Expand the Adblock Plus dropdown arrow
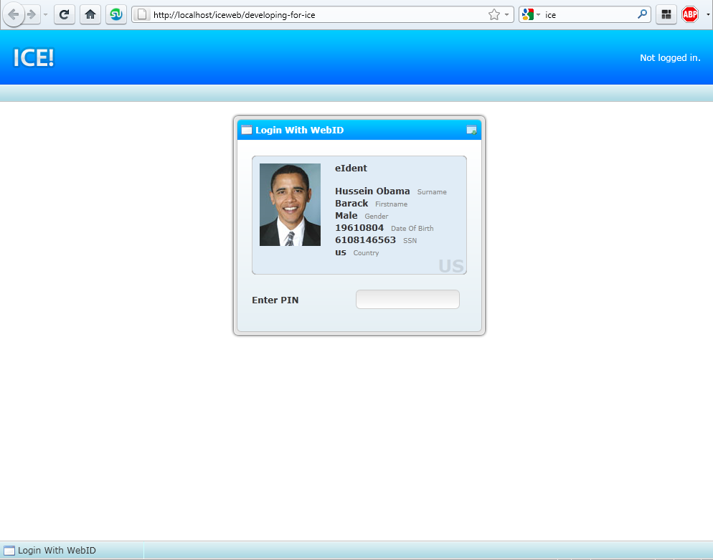713x560 pixels. (x=708, y=14)
